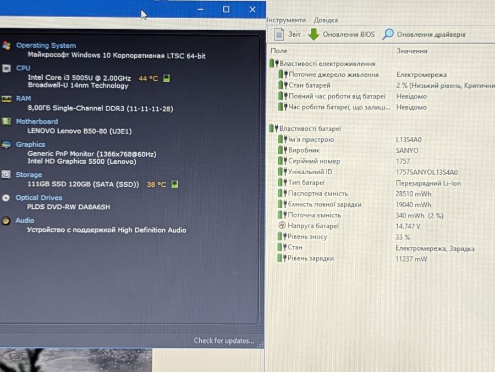Click the battery icon beside Рівень зарядки
495x372 pixels.
click(x=282, y=258)
